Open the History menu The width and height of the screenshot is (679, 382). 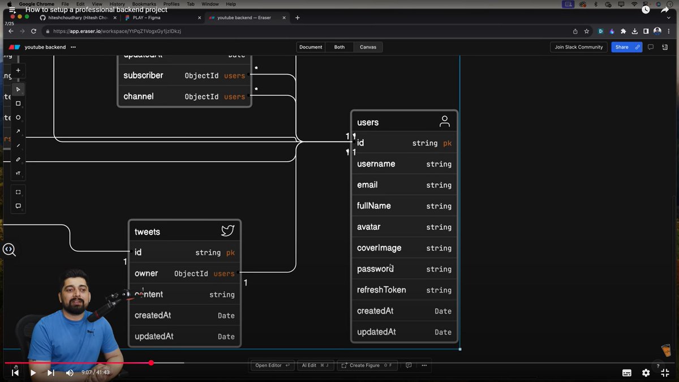pos(117,4)
